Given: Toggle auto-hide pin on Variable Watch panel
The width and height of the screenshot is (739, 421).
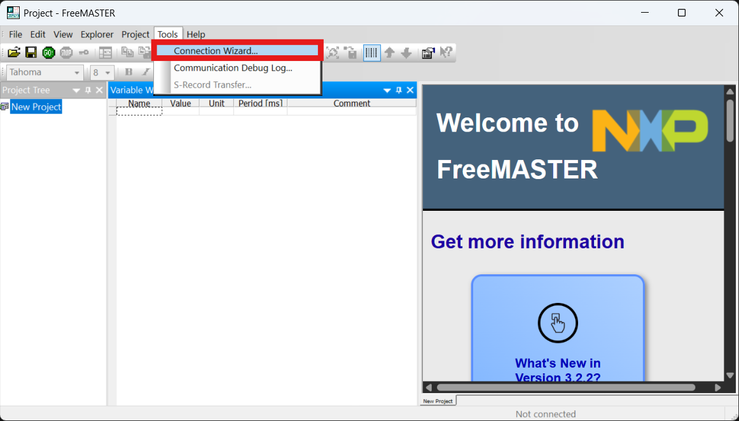Looking at the screenshot, I should click(x=399, y=90).
